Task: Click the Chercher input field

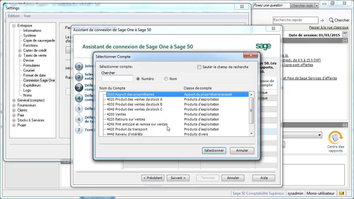Action: tap(117, 78)
